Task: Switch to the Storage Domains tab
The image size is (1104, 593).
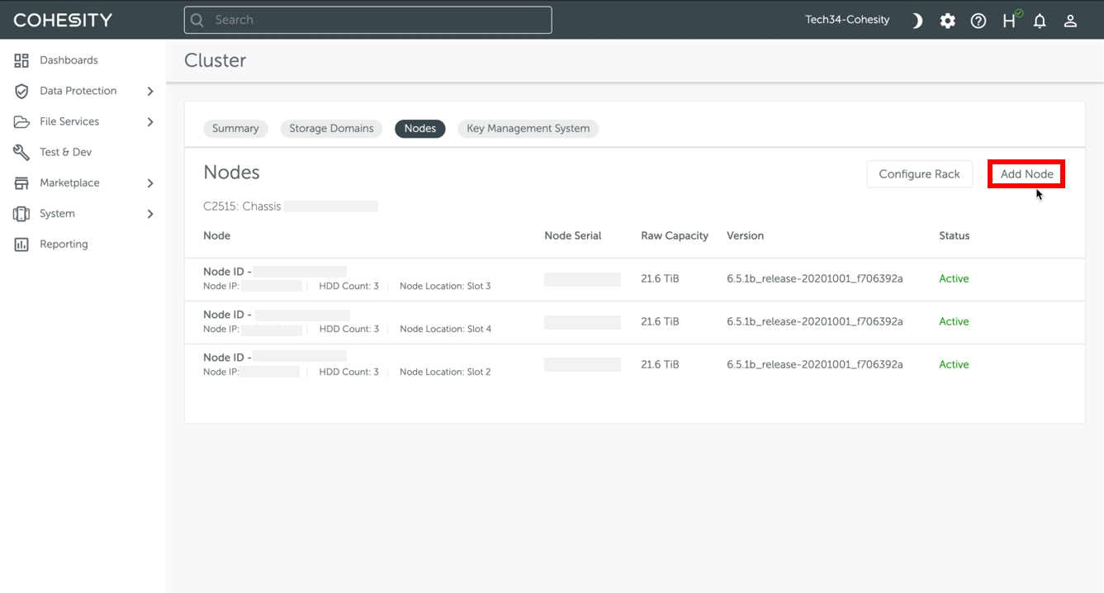Action: pyautogui.click(x=331, y=129)
